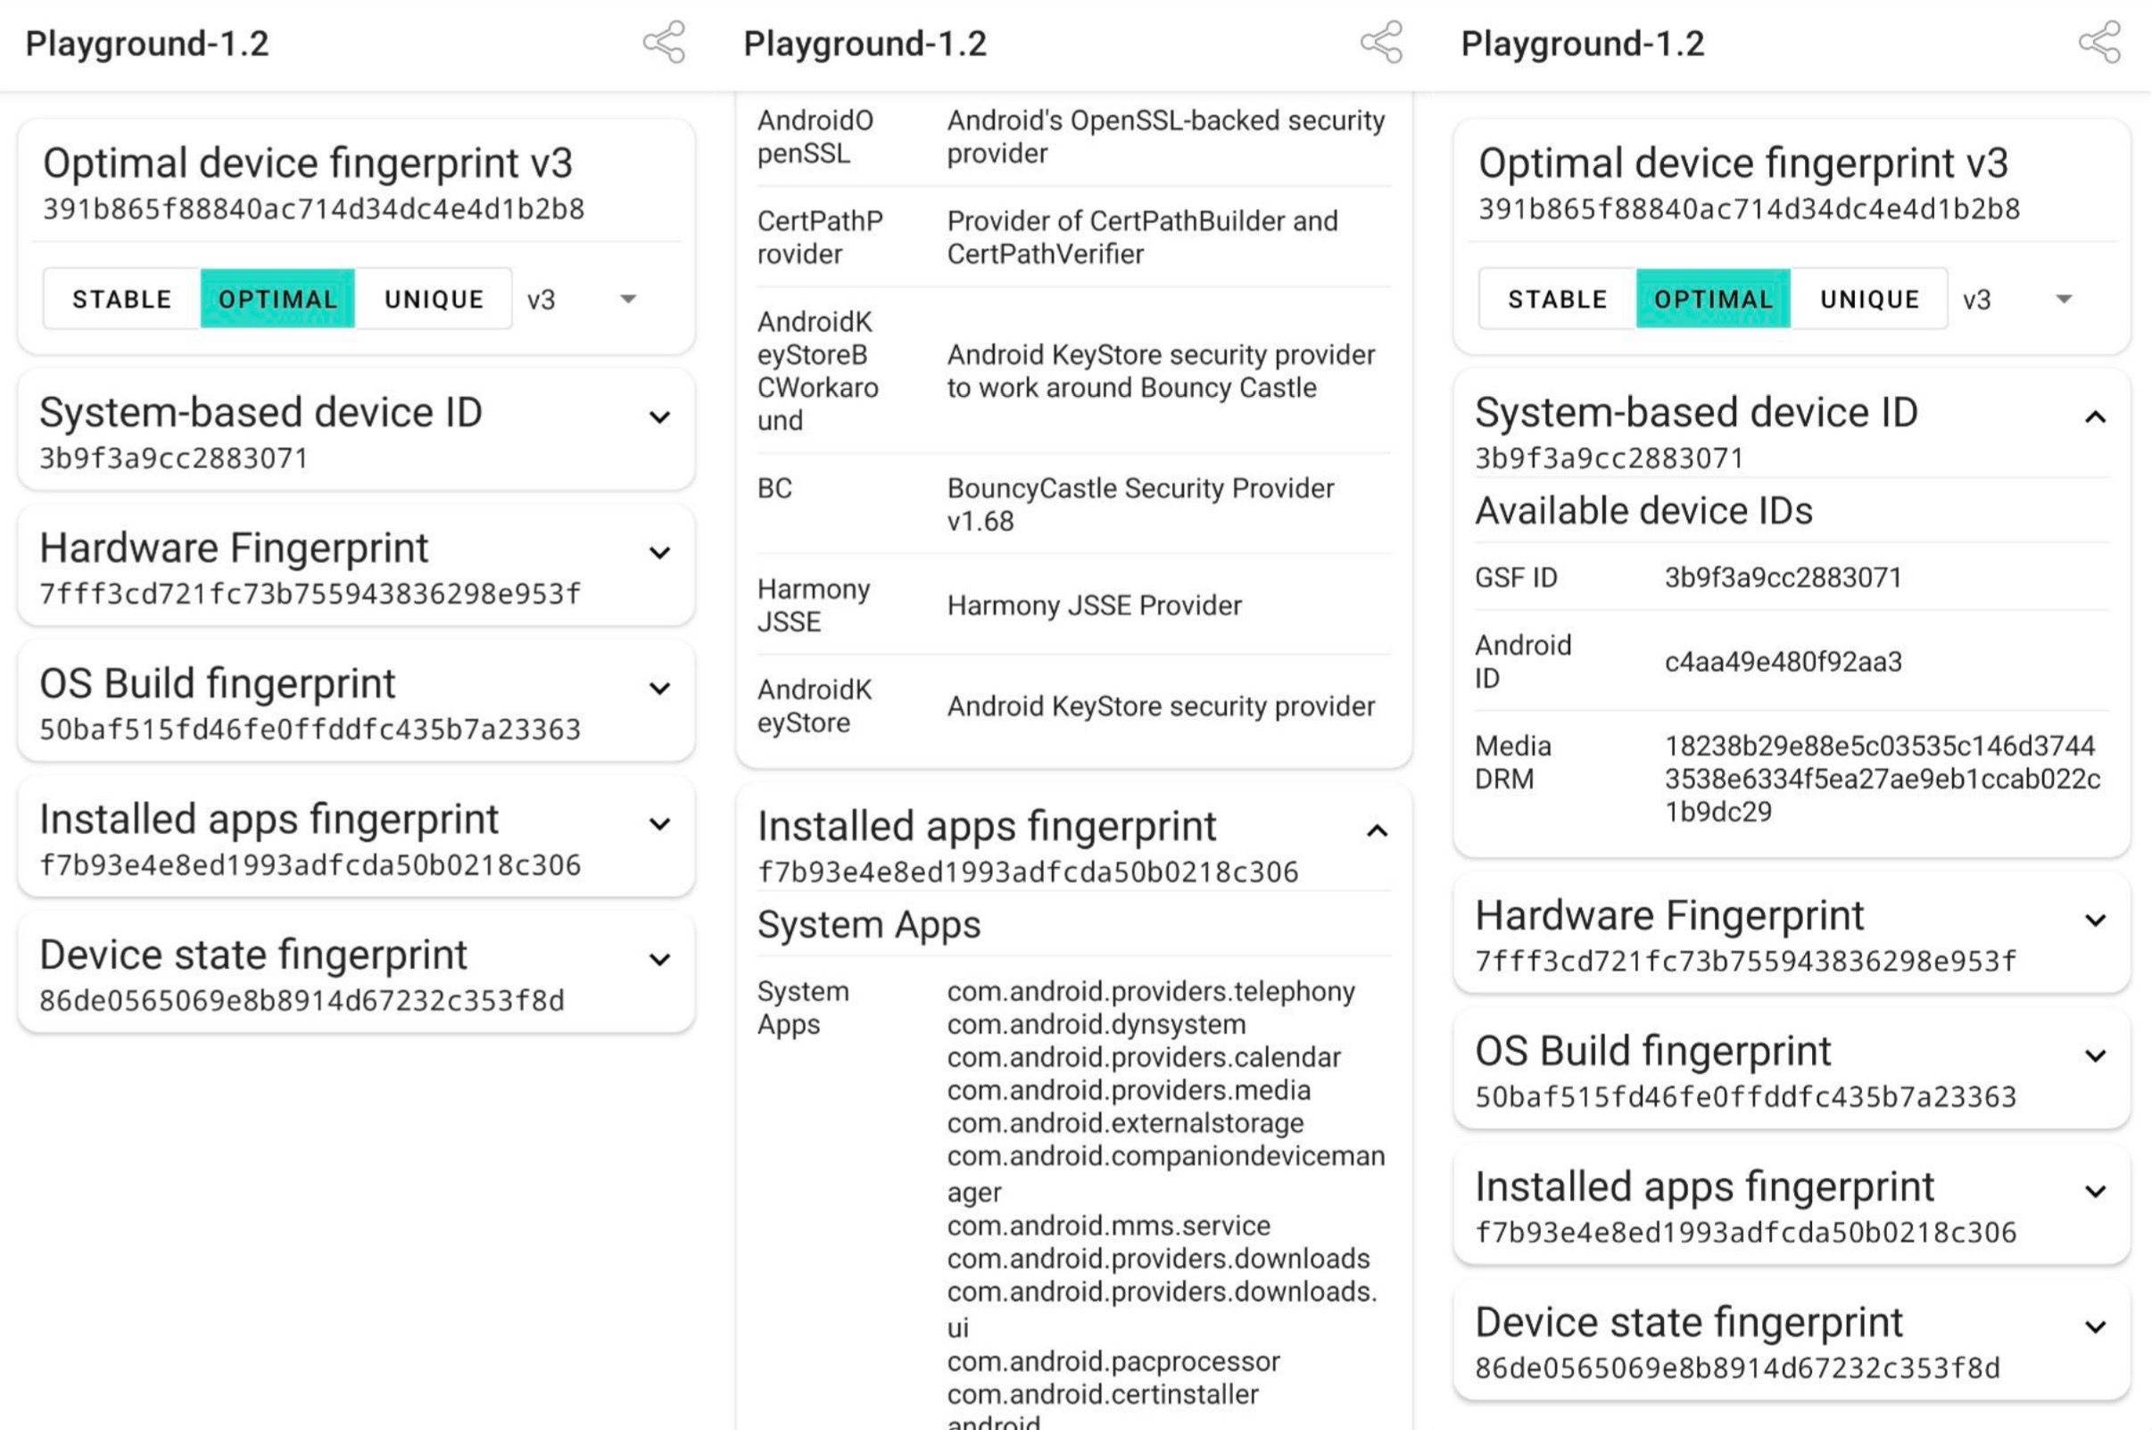Select STABLE mode in right panel

pyautogui.click(x=1558, y=298)
